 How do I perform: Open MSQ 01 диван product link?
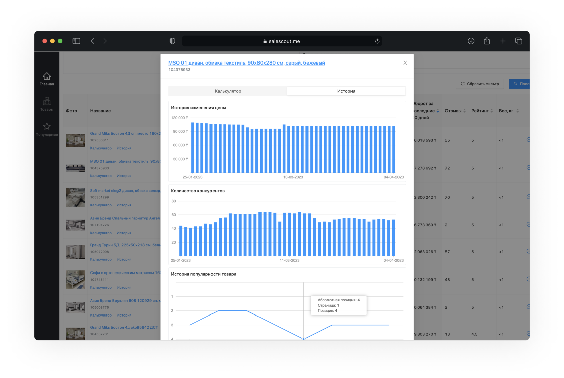(x=246, y=63)
